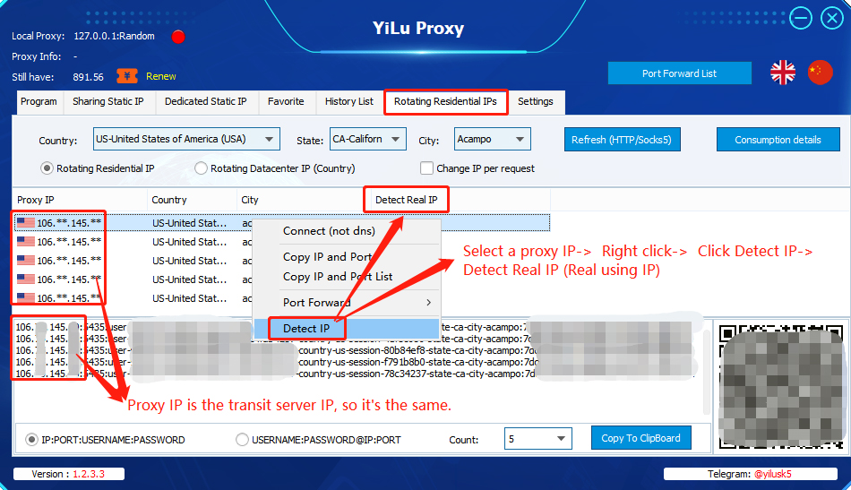Switch language with the China flag icon

(x=820, y=73)
